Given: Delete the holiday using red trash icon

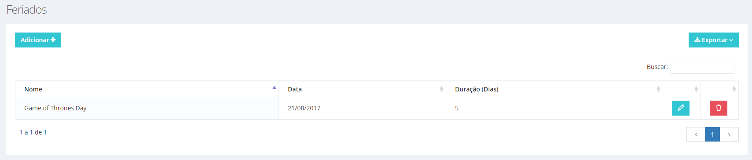Looking at the screenshot, I should point(718,108).
